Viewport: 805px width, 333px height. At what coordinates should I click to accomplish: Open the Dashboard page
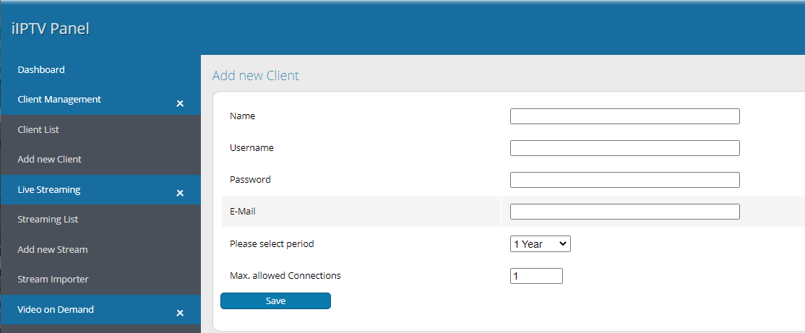click(41, 70)
